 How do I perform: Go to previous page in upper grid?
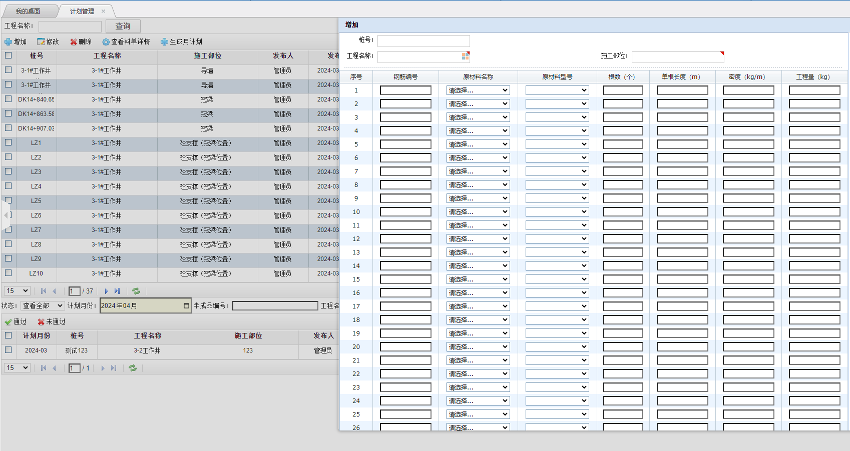tap(54, 291)
